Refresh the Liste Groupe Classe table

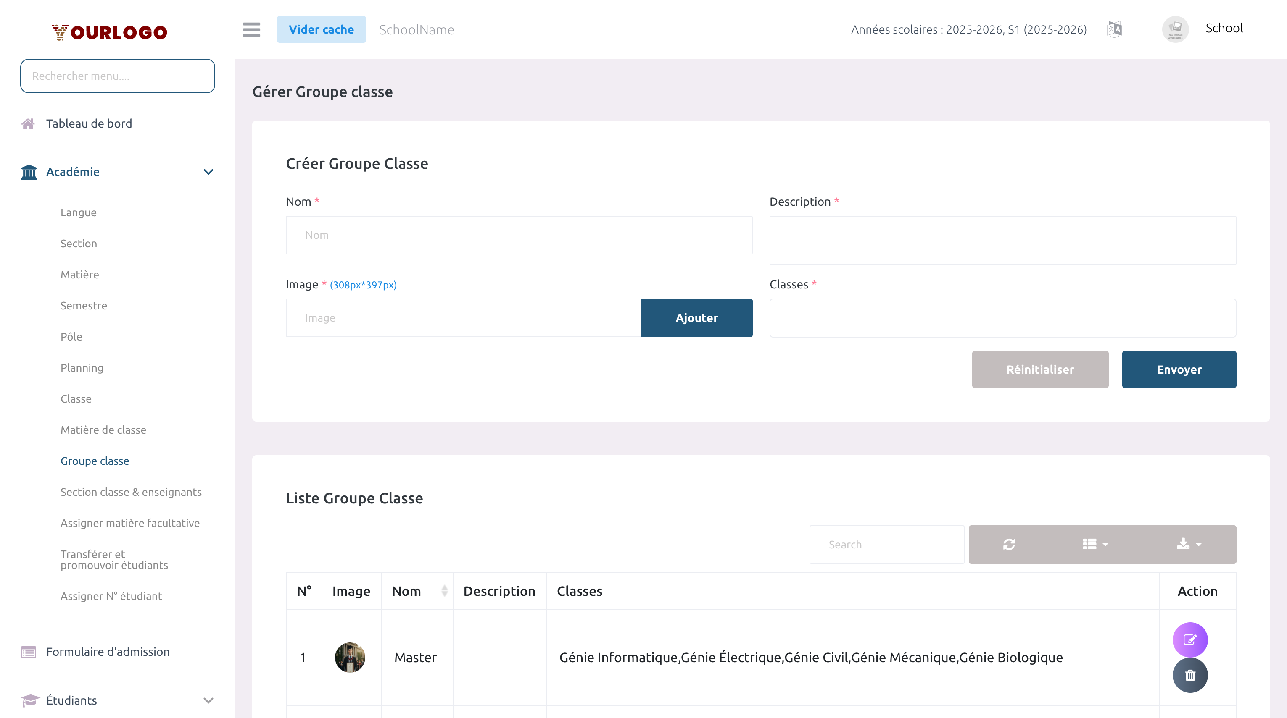[1009, 544]
